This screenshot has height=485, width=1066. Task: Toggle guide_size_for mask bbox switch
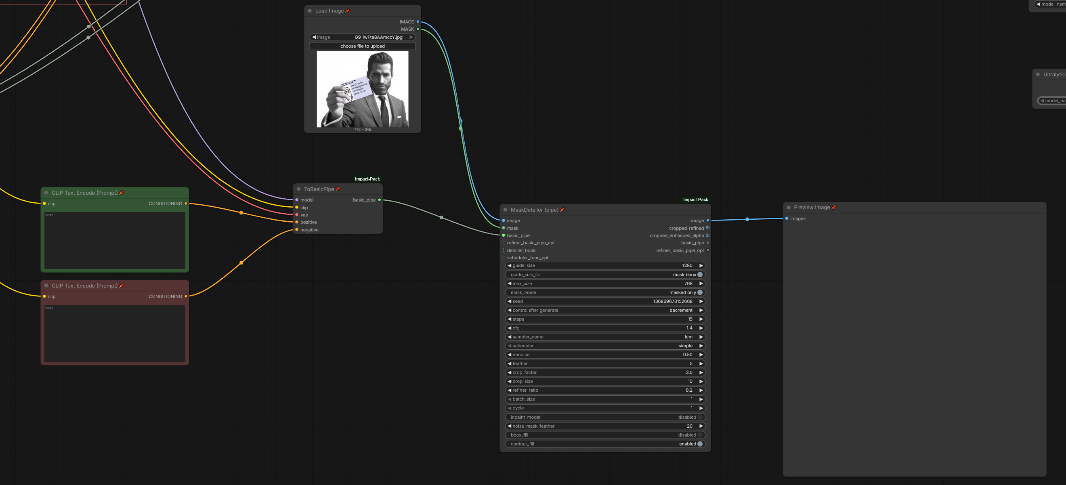(700, 275)
